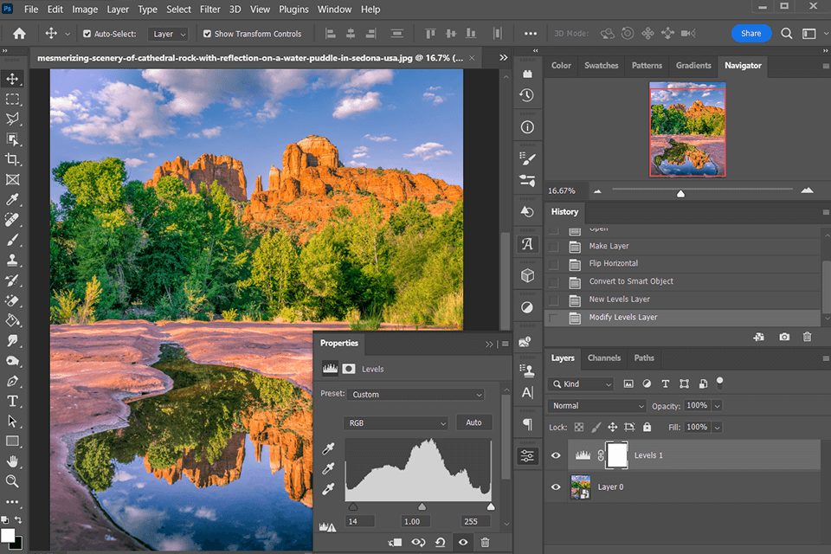The image size is (831, 554).
Task: Select the Eyedropper tool in toolbar
Action: click(12, 200)
